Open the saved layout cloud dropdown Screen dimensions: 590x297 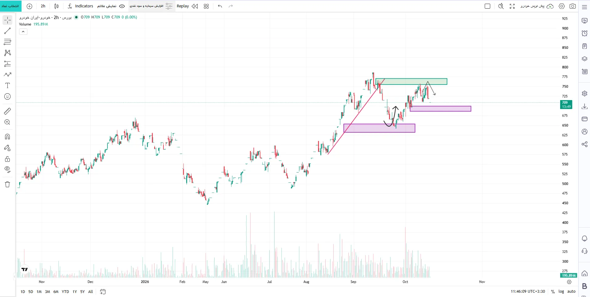537,6
